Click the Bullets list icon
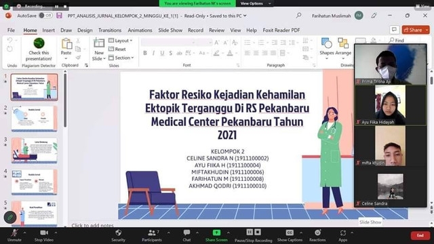Viewport: 434px width, 244px height. click(247, 42)
